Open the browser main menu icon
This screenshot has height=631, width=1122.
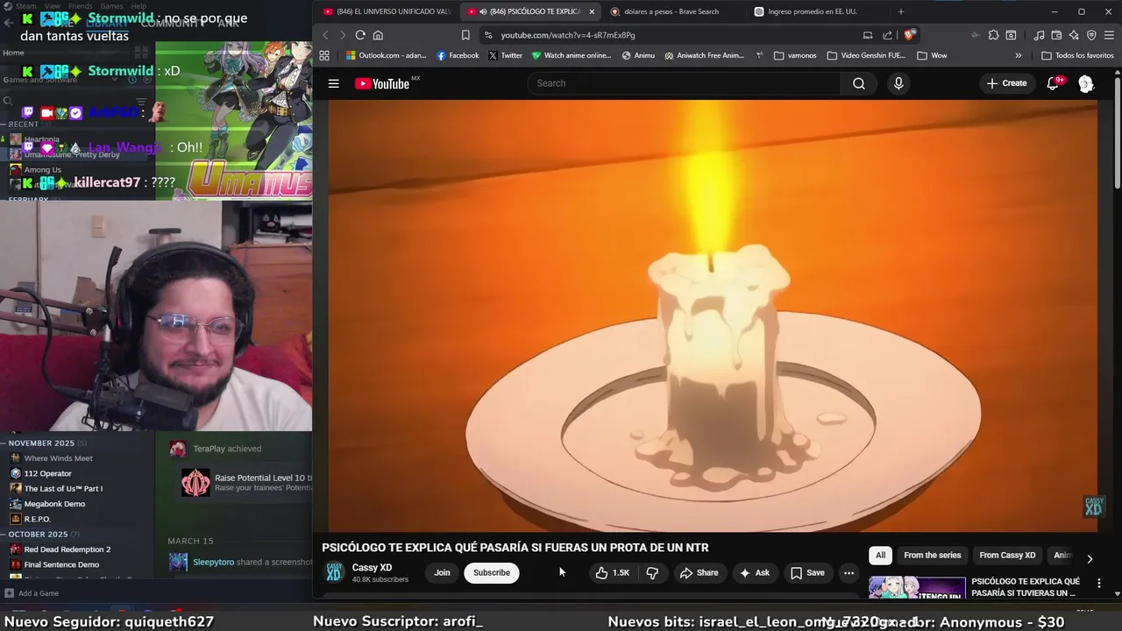coord(1109,35)
